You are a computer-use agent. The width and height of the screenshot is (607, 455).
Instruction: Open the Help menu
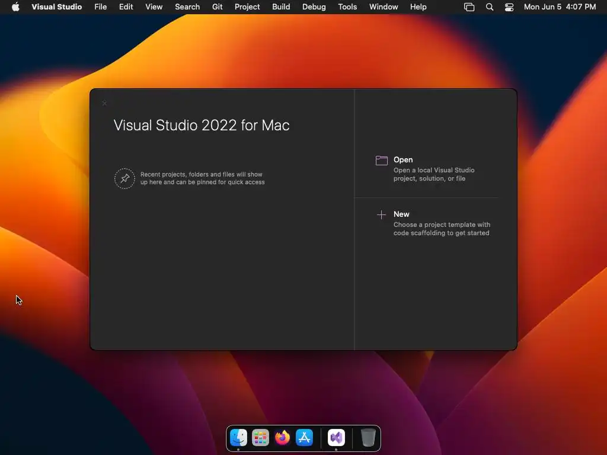(418, 7)
